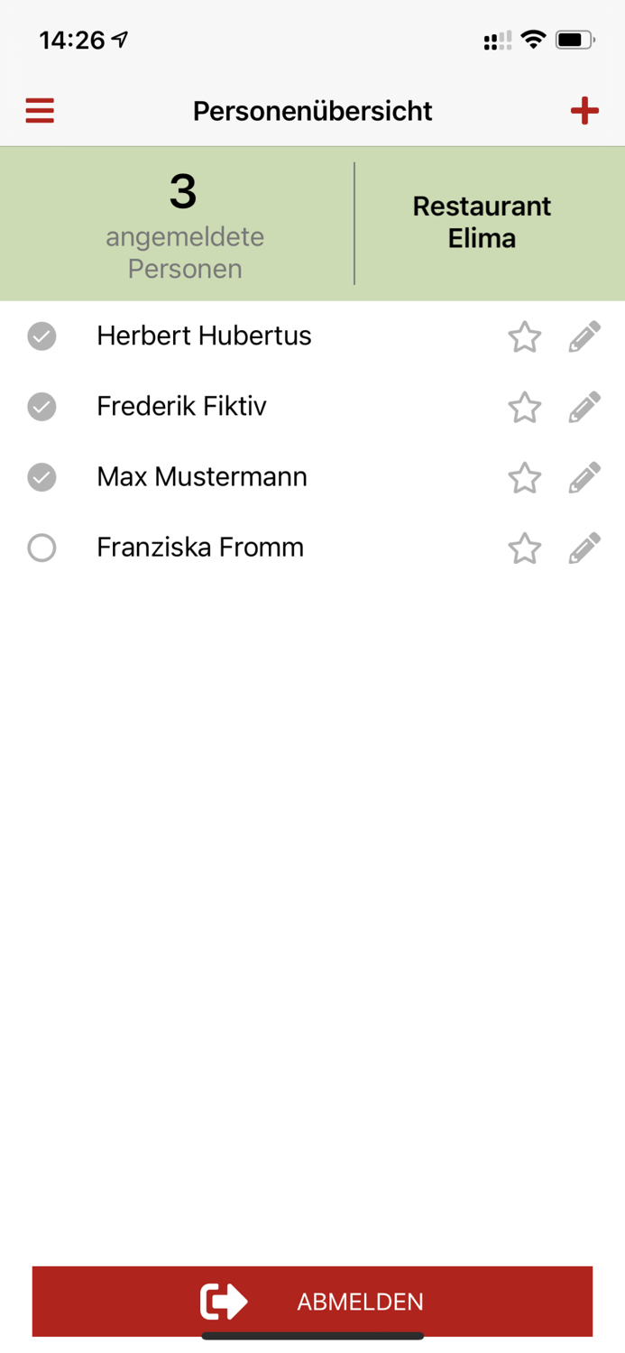Screen dimensions: 625x1353
Task: Tap the Personenübersicht title
Action: point(312,110)
